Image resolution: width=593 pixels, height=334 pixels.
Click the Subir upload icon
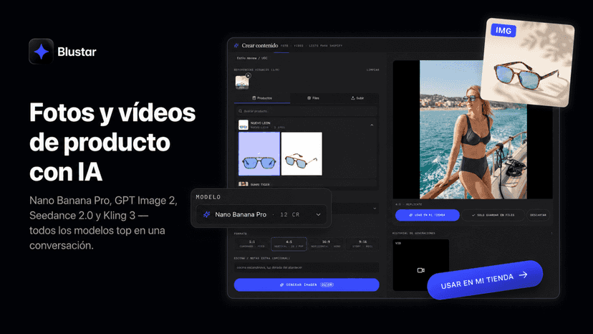353,98
